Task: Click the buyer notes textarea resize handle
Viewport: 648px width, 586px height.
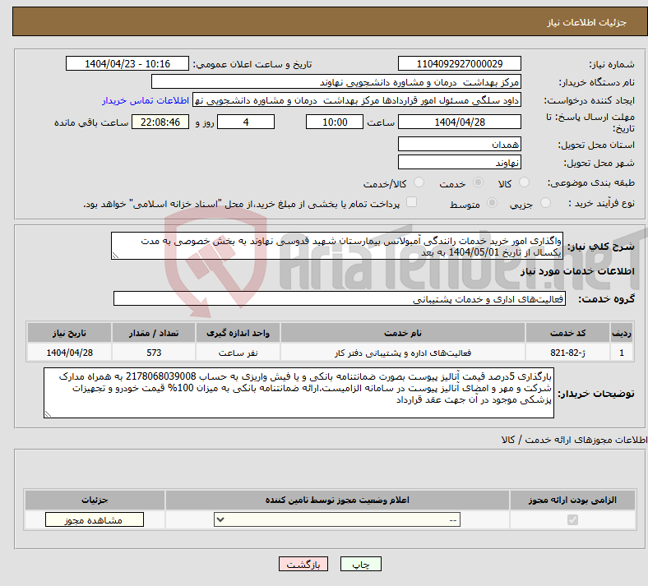Action: pyautogui.click(x=48, y=413)
